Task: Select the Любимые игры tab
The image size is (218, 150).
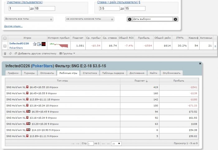Action: (x=68, y=73)
